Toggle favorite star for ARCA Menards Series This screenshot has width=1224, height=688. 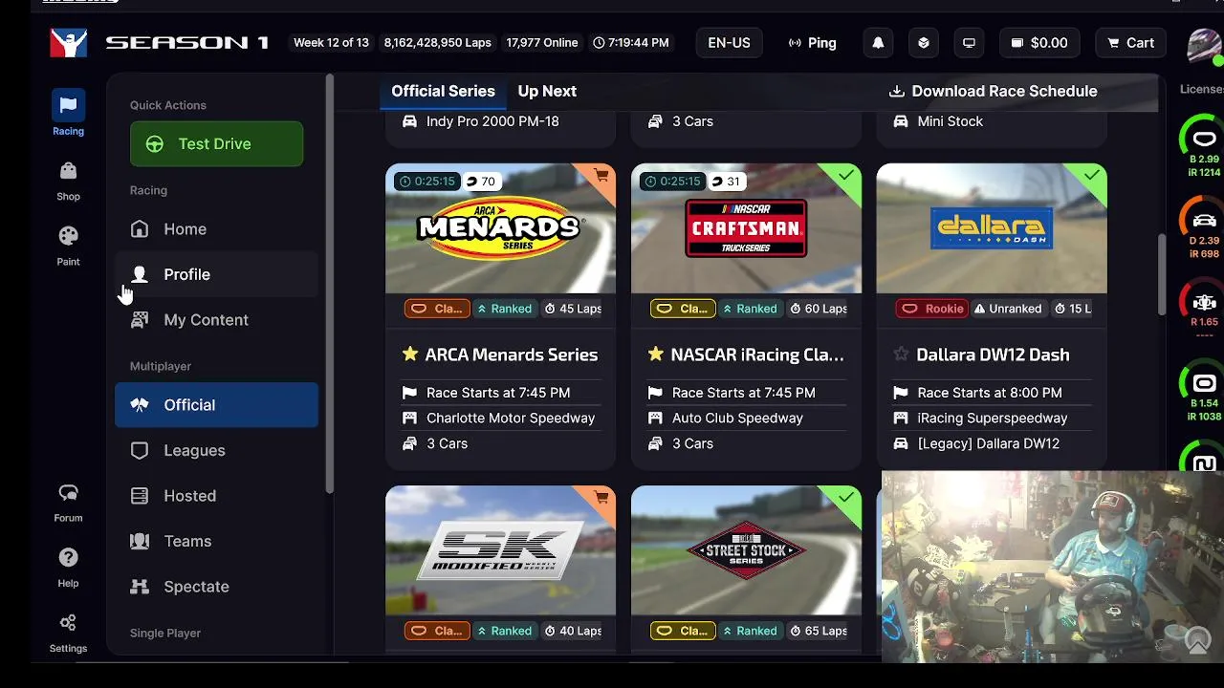(410, 355)
